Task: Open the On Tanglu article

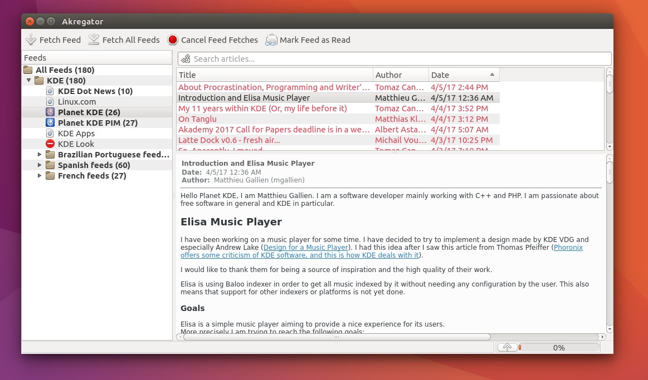Action: point(197,119)
